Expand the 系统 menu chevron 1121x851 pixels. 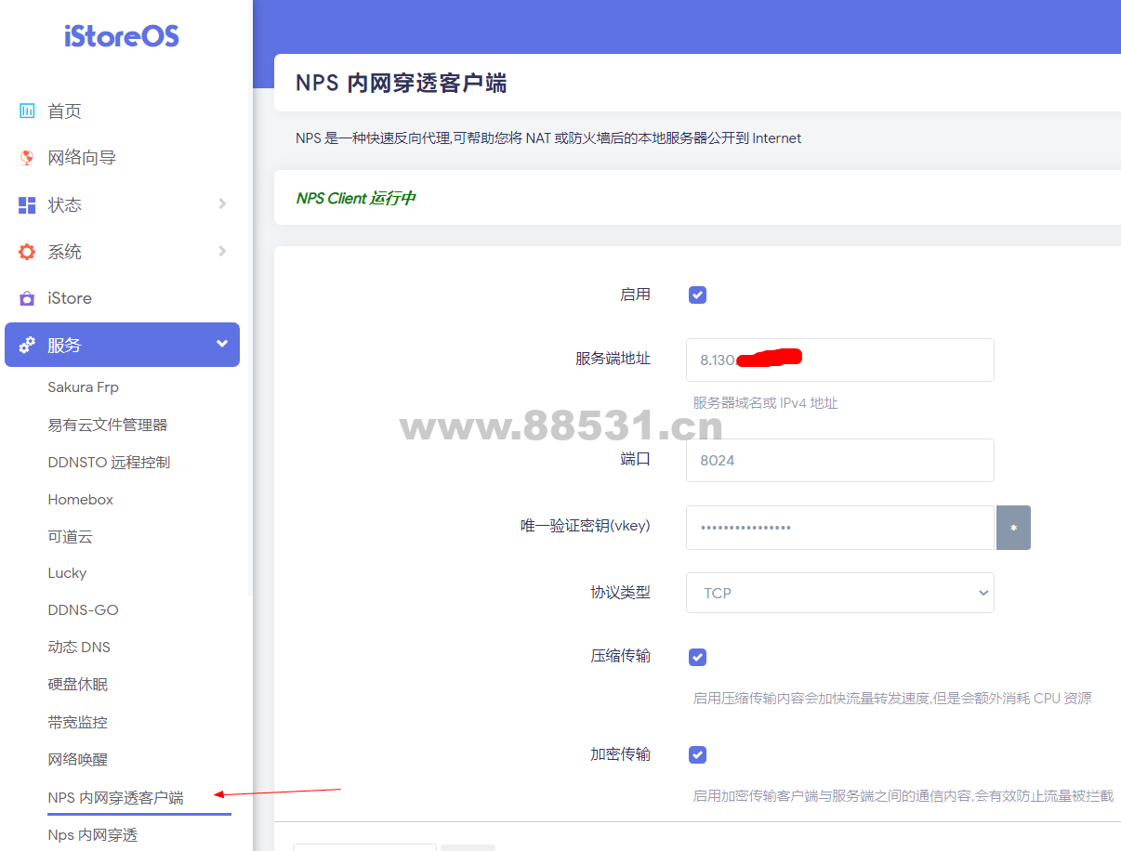click(x=222, y=251)
